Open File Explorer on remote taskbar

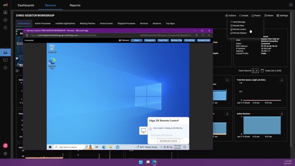point(111,147)
